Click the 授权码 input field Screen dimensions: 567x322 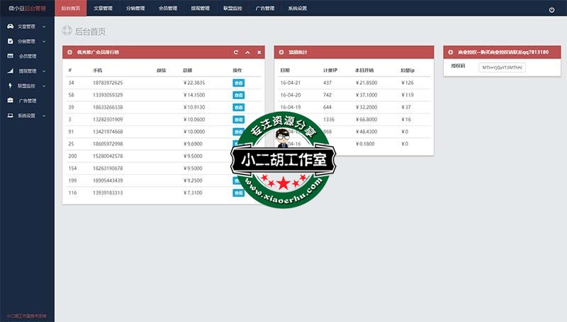coord(502,67)
